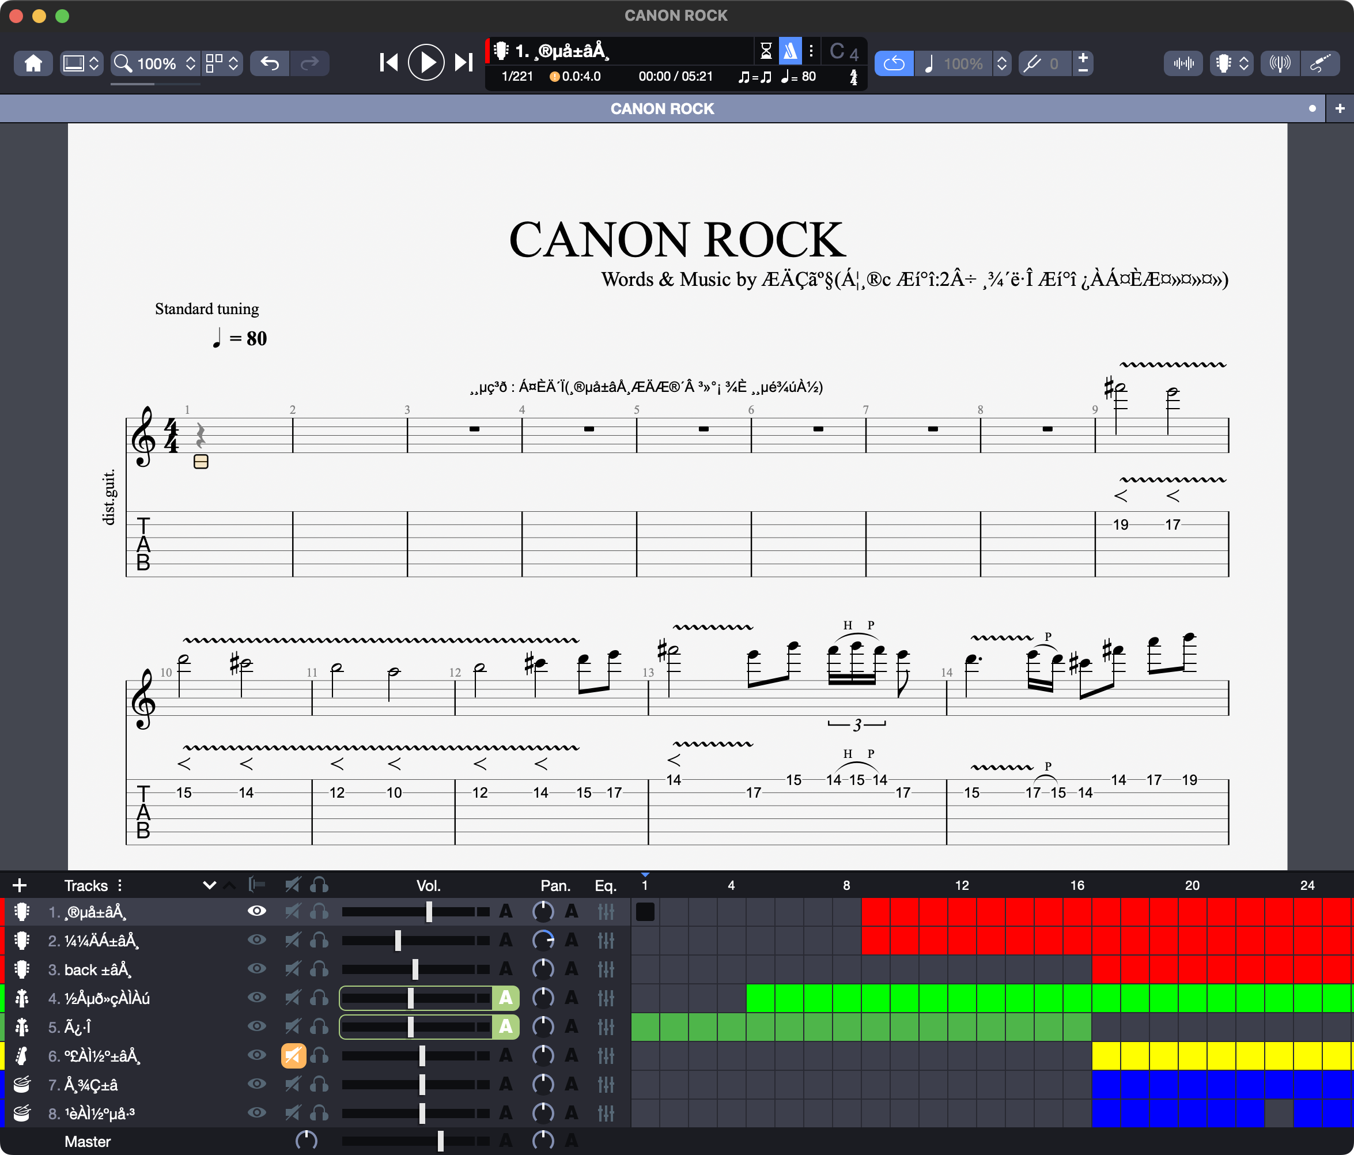Enable the count-in hourglass icon

tap(766, 50)
